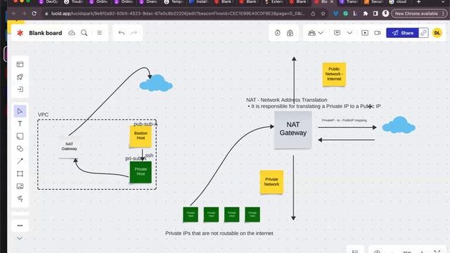The width and height of the screenshot is (450, 253).
Task: Open a new browser tab
Action: pyautogui.click(x=419, y=2)
